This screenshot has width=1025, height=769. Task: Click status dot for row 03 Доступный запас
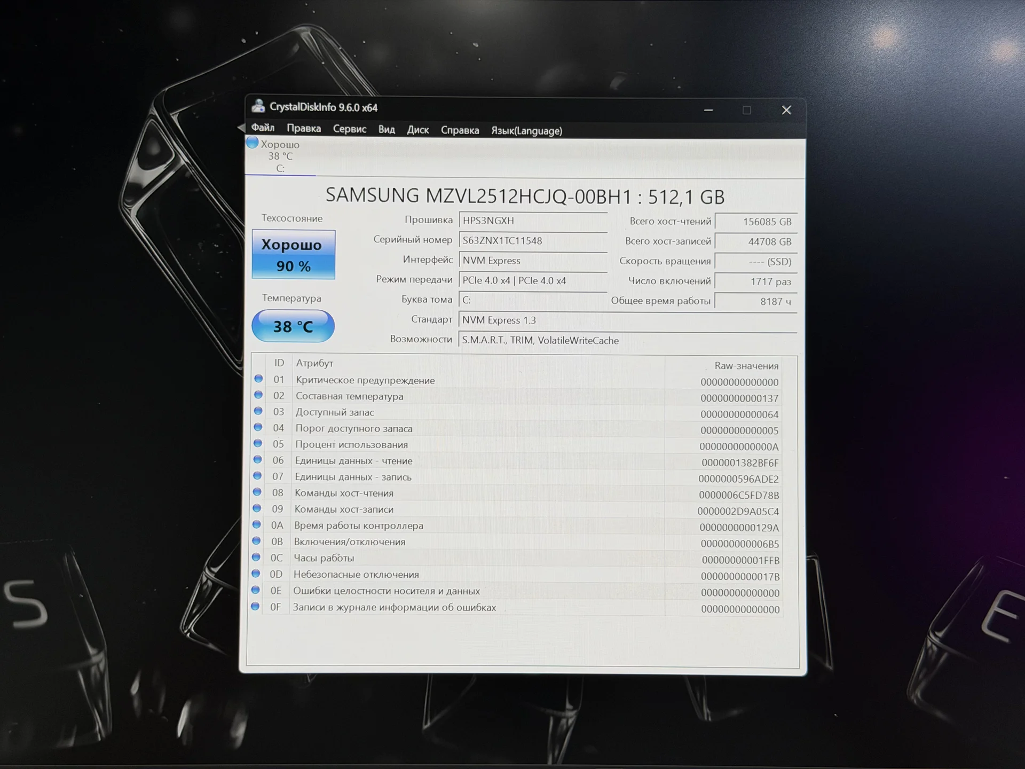(258, 411)
